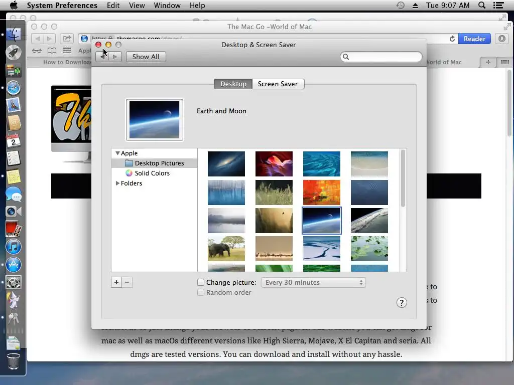Open App Store icon in Dock
This screenshot has width=514, height=385.
[x=14, y=265]
